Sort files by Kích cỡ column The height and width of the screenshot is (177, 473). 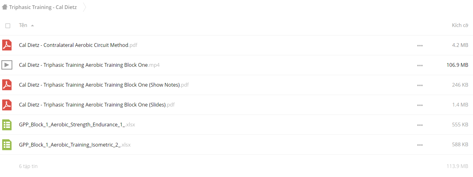coord(460,25)
